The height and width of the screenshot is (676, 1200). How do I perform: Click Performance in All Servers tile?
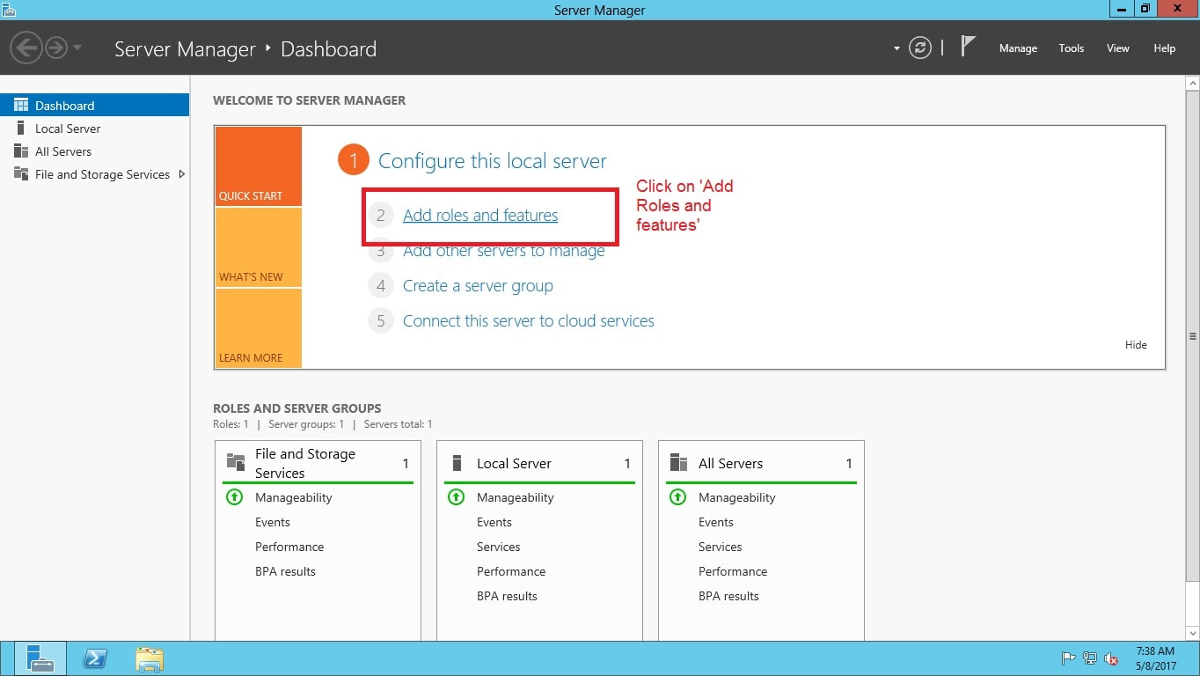(x=733, y=571)
